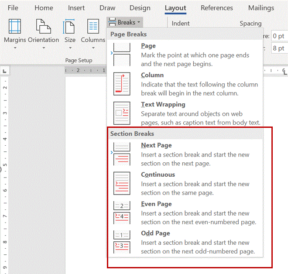The height and width of the screenshot is (274, 288).
Task: Click the spacing field showing 8 pt
Action: [x=279, y=48]
